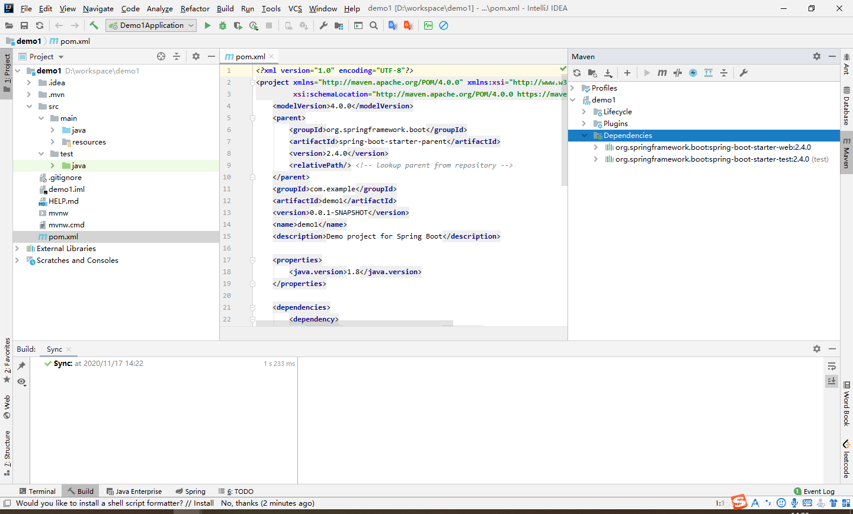853x514 pixels.
Task: Click the blue Translate icon
Action: click(393, 25)
